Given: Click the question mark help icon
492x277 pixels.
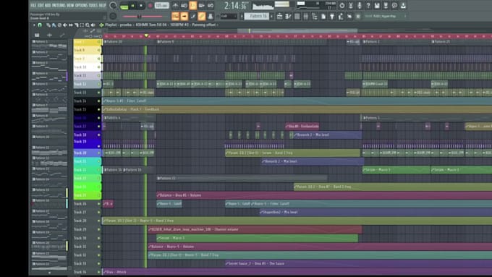Looking at the screenshot, I should tap(368, 5).
